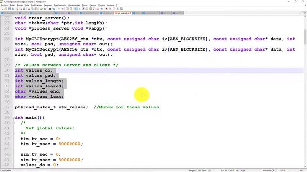Image resolution: width=307 pixels, height=172 pixels.
Task: Toggle show all characters icon
Action: tap(80, 9)
